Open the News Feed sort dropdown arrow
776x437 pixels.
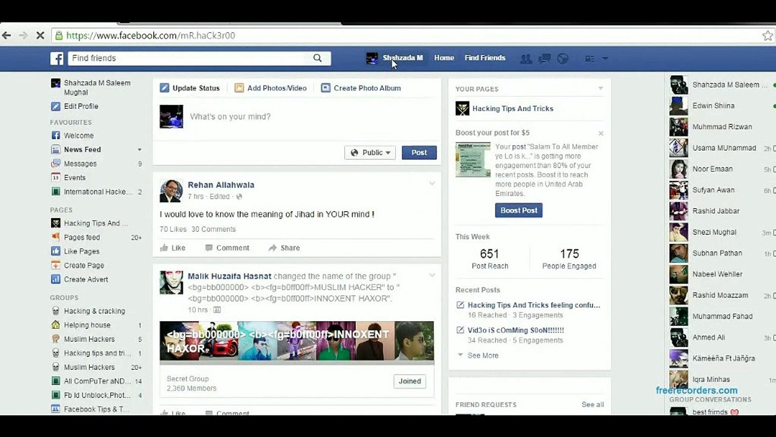click(x=139, y=150)
